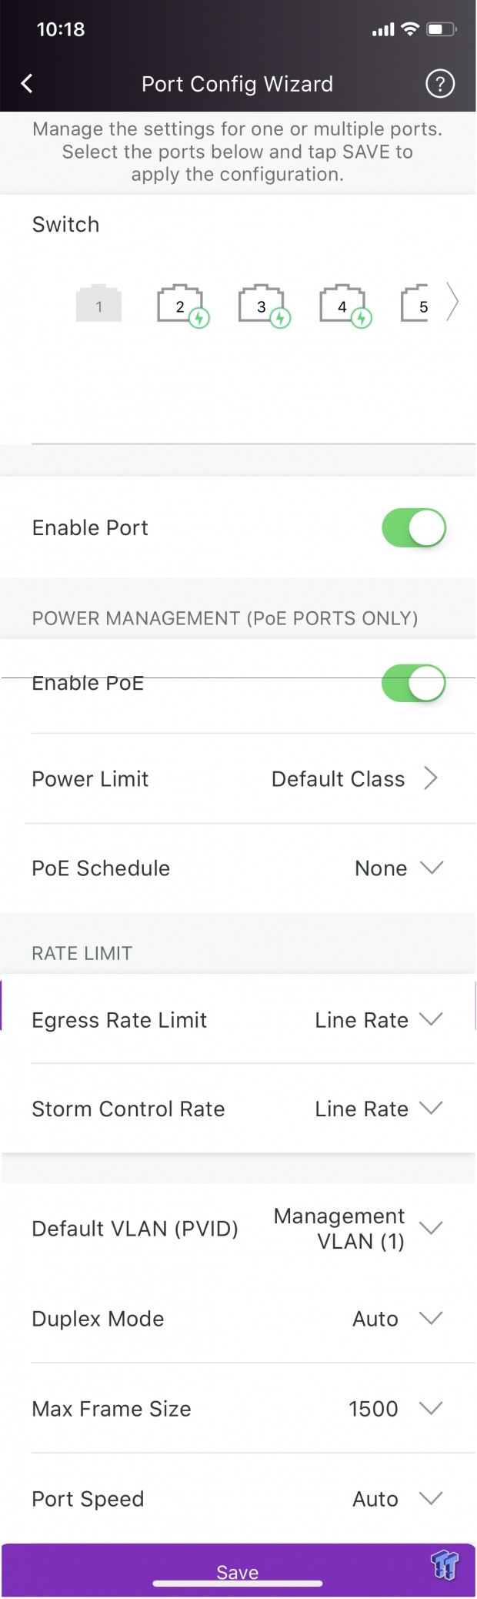Screen dimensions: 477x1599
Task: Tap the back arrow icon
Action: (x=27, y=83)
